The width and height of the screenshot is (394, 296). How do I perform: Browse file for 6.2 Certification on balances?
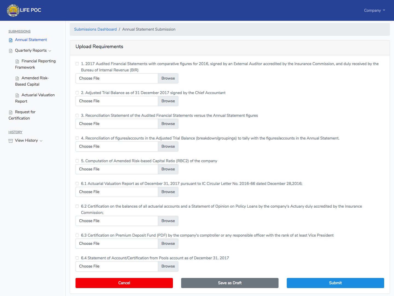click(168, 221)
